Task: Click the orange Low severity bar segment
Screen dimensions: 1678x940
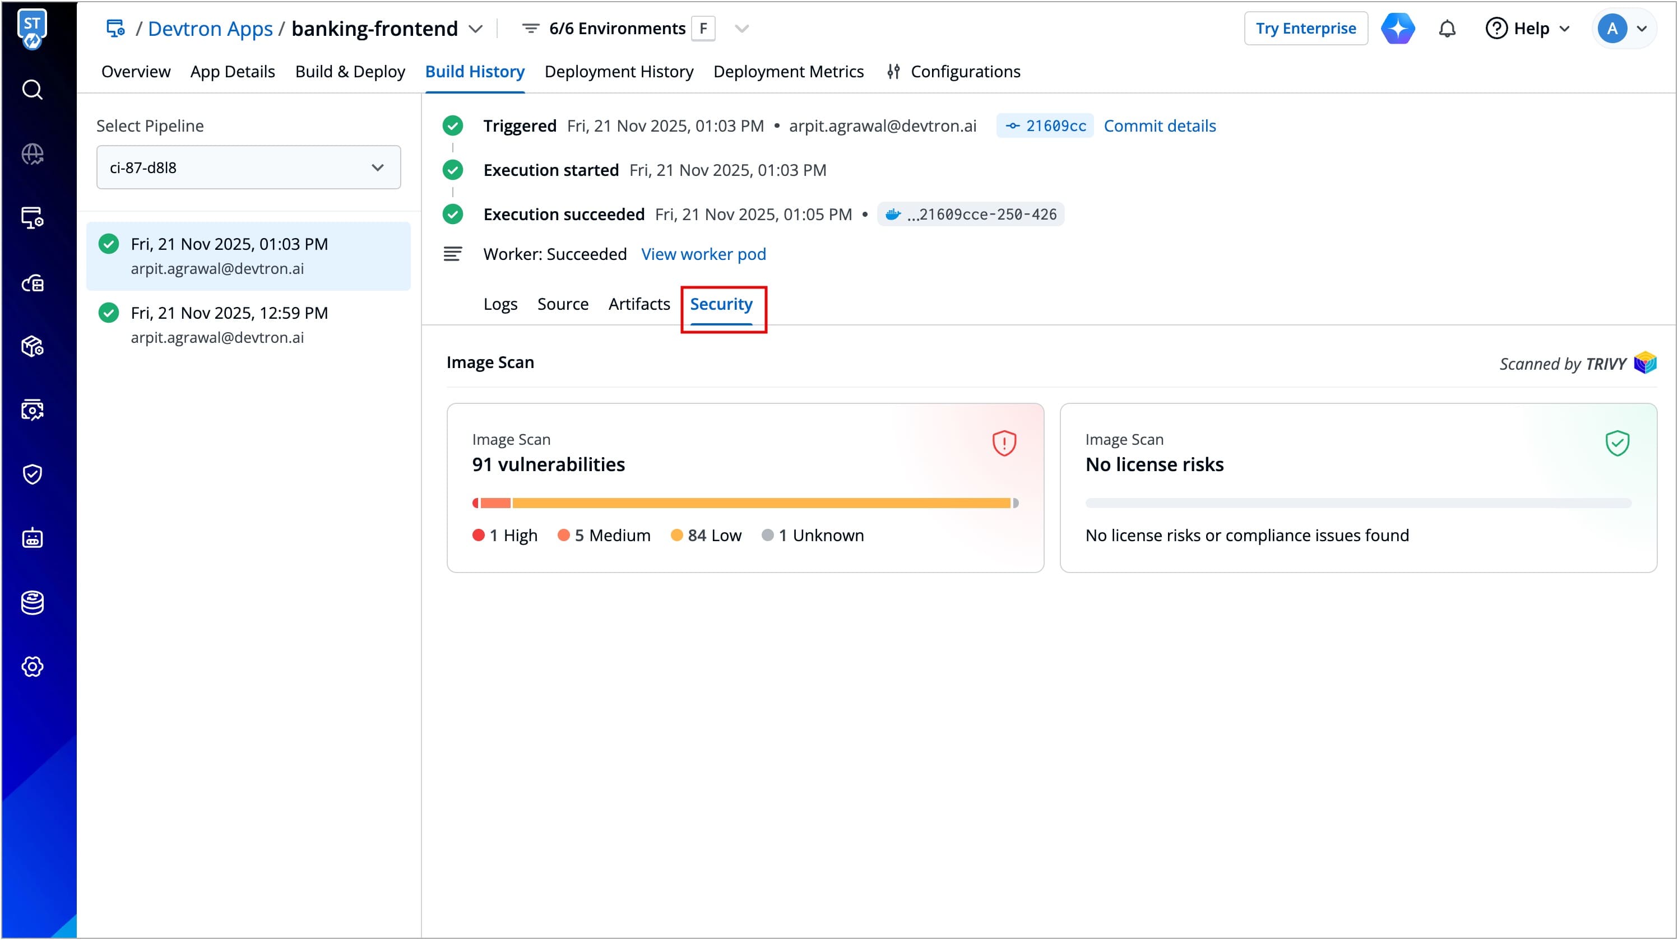Action: click(761, 503)
